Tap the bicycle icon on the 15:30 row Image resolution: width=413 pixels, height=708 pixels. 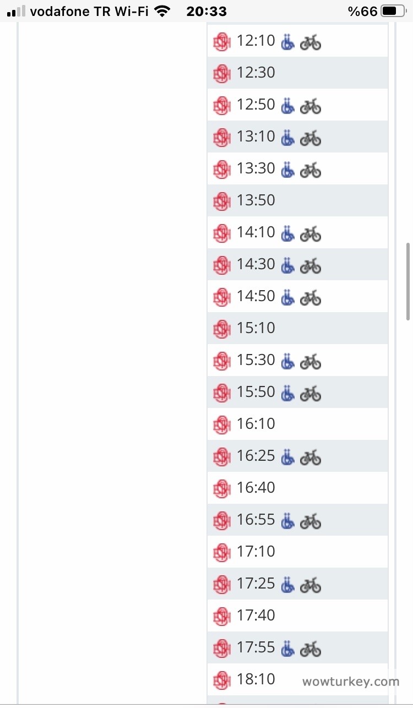(311, 361)
